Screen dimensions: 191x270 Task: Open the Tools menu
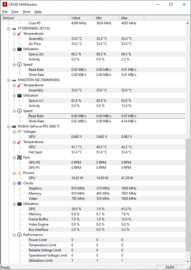pos(26,12)
